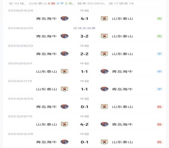
Task: Click the 平 result badge for 2-2 match
Action: pos(160,54)
